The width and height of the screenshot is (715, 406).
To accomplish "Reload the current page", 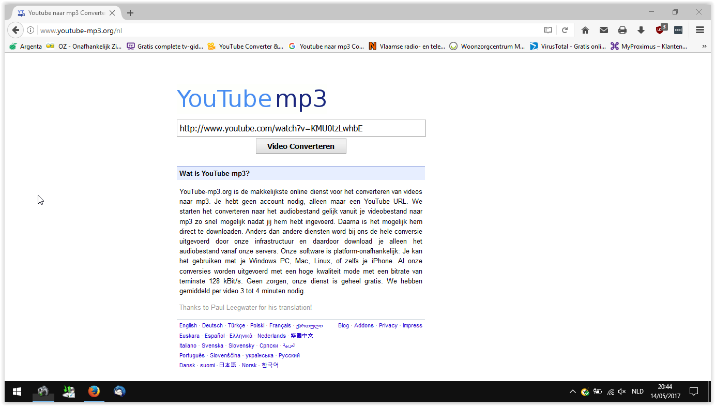I will [x=565, y=31].
